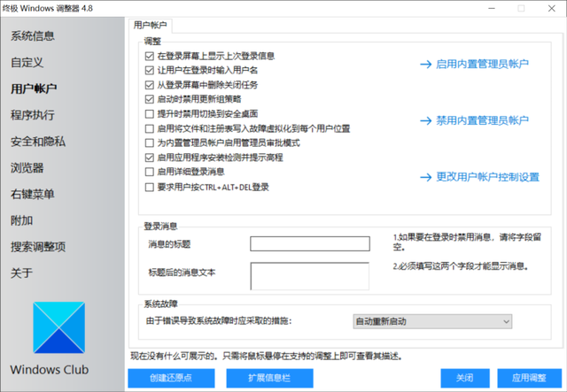Select 附加 in the sidebar
The width and height of the screenshot is (567, 392).
[x=21, y=220]
